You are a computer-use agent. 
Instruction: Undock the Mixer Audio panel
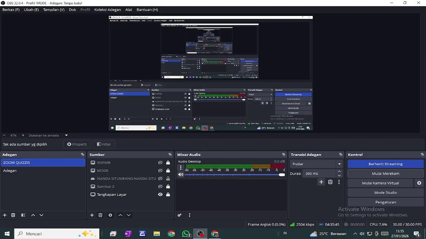click(x=284, y=155)
